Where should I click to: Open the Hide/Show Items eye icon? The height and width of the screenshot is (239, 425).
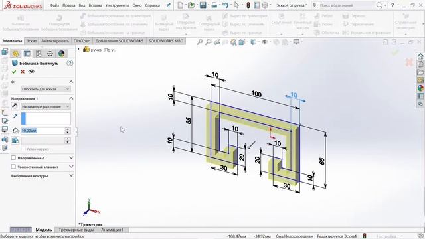pos(264,42)
